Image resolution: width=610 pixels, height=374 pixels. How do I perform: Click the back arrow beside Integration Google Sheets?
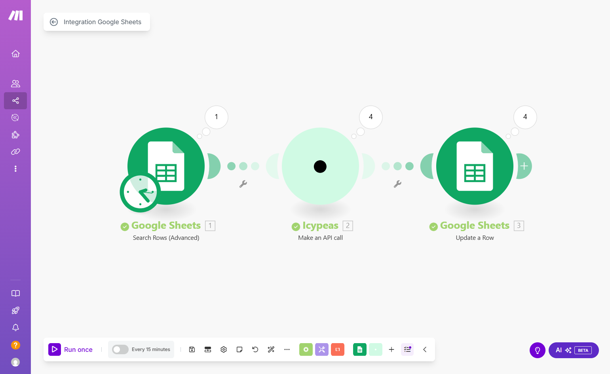(x=54, y=22)
